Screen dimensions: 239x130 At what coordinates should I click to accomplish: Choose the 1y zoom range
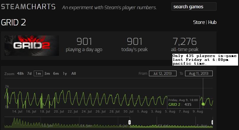[65, 74]
